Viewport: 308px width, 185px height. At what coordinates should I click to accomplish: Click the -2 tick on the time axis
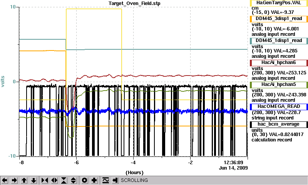tap(190, 163)
